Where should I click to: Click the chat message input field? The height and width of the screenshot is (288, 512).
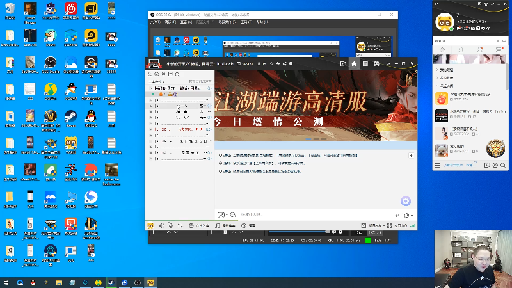pyautogui.click(x=316, y=215)
